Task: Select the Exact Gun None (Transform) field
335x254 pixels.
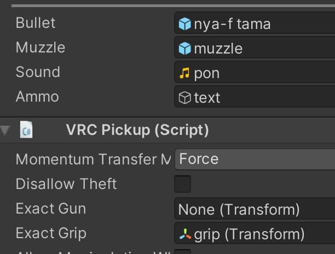Action: point(255,209)
